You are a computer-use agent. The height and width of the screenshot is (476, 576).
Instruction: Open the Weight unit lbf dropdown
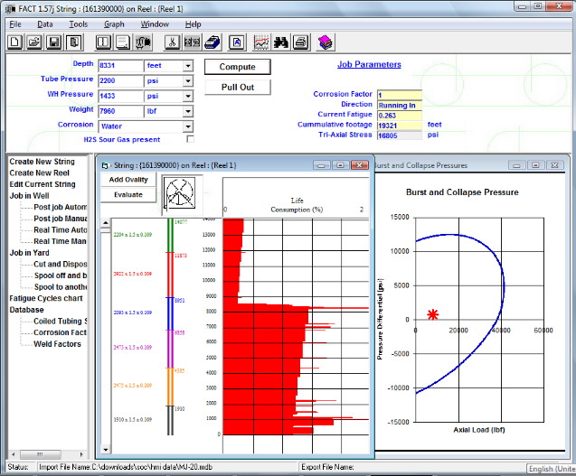(x=188, y=111)
